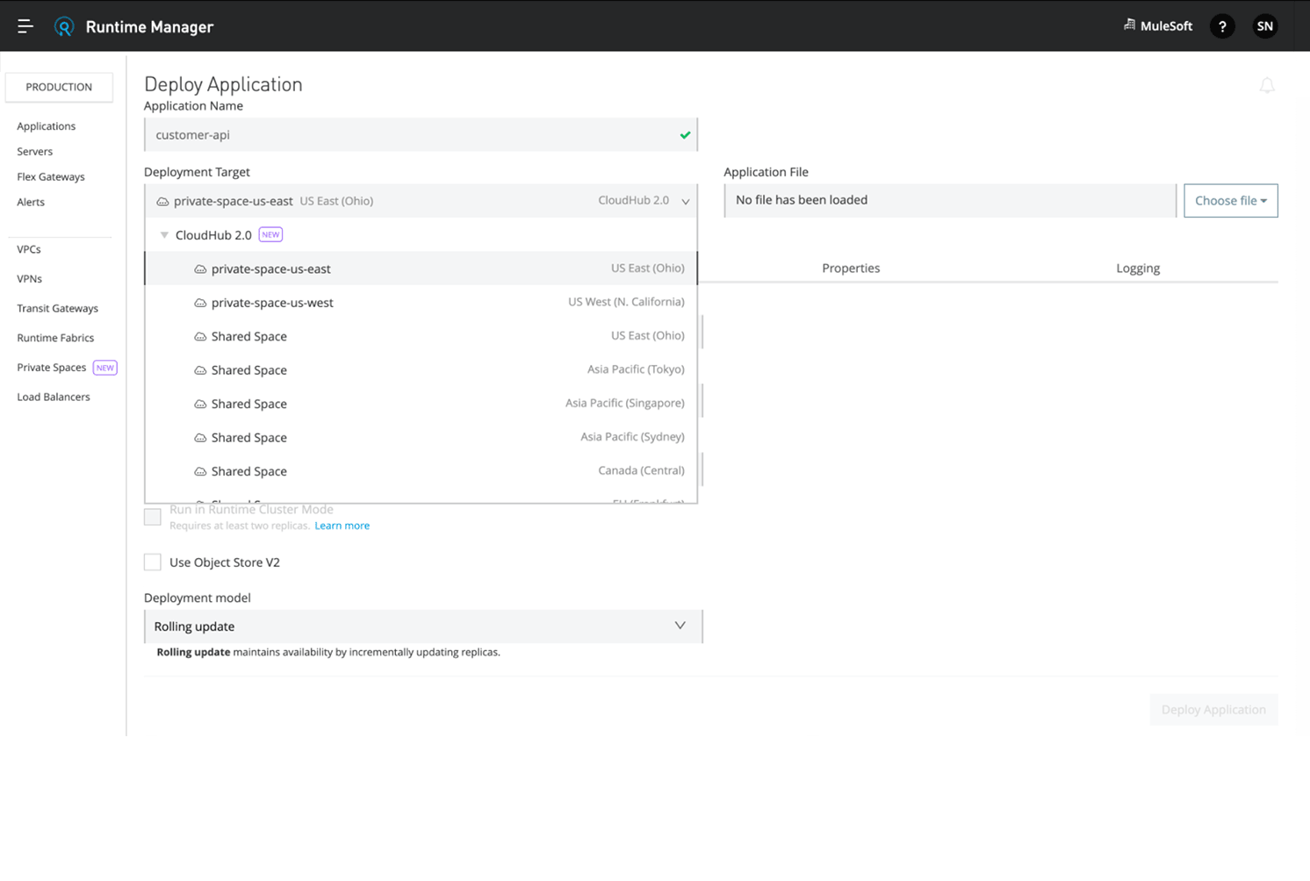Open the Deployment model Rolling update dropdown
Viewport: 1310px width, 881px height.
[423, 627]
